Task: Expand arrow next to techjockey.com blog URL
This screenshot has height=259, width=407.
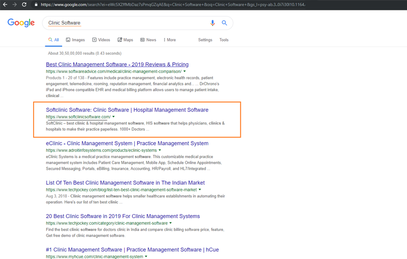Action: click(200, 190)
